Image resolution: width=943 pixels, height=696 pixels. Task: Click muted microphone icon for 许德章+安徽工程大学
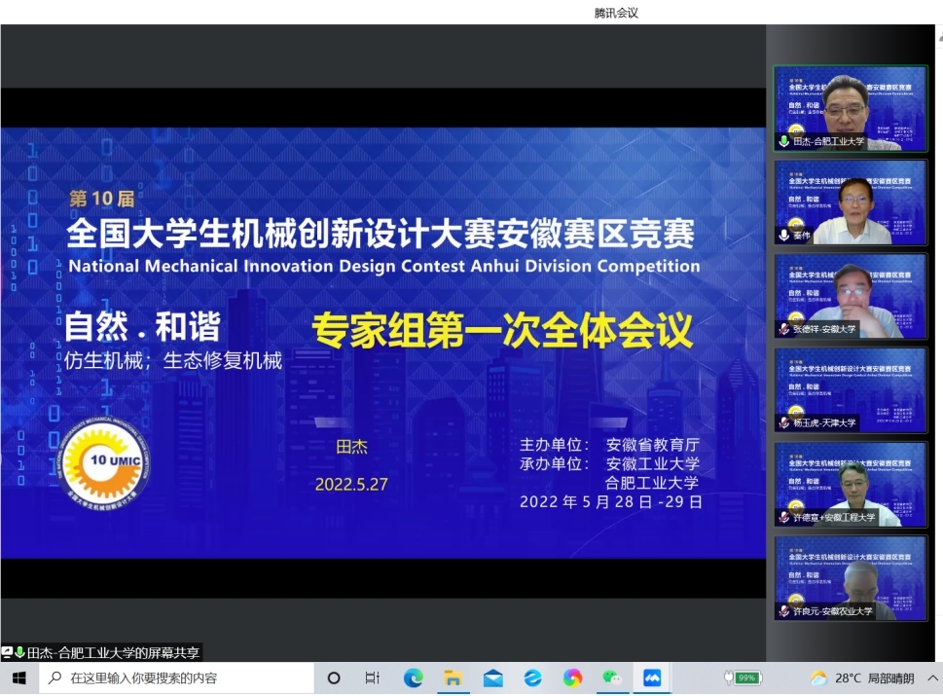(783, 517)
